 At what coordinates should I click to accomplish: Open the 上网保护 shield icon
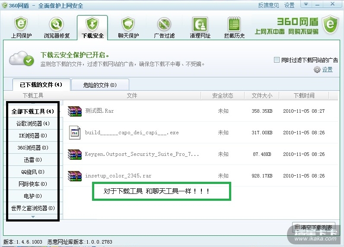coord(21,24)
